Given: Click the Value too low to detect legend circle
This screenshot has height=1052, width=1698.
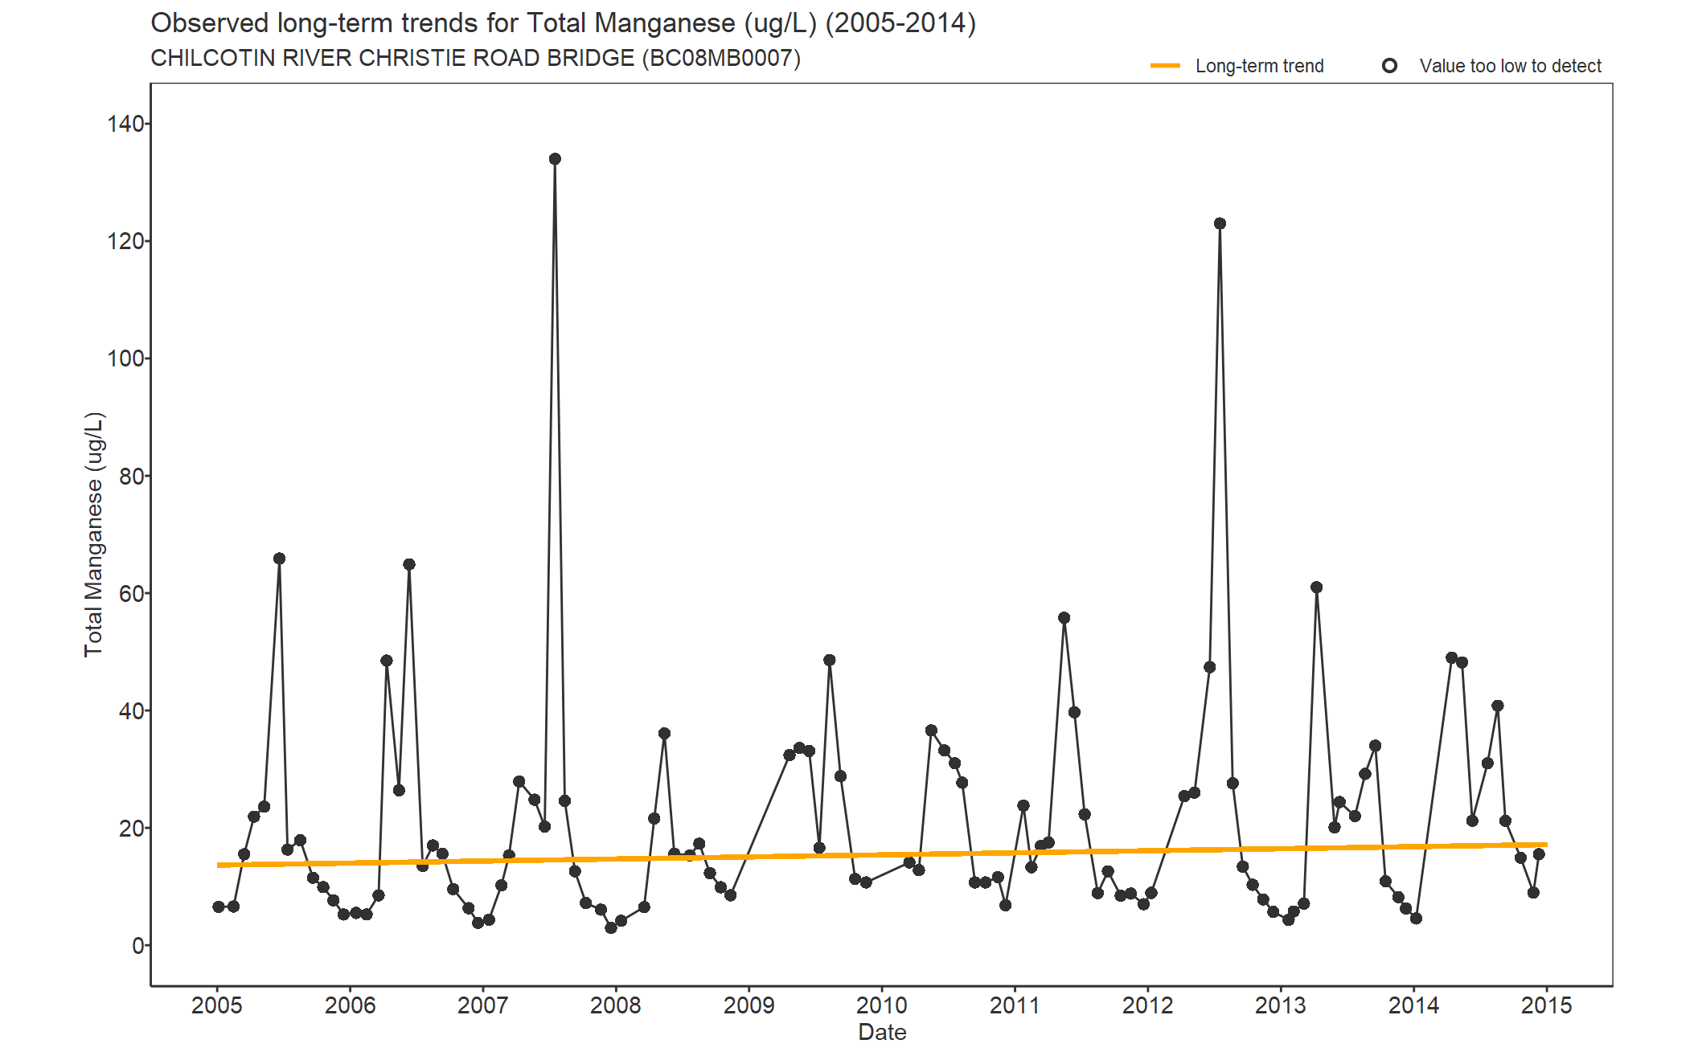Looking at the screenshot, I should (x=1389, y=66).
